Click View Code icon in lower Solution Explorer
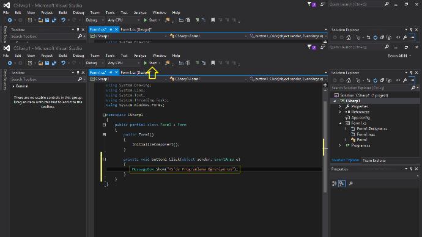Image resolution: width=422 pixels, height=237 pixels. pos(398,81)
